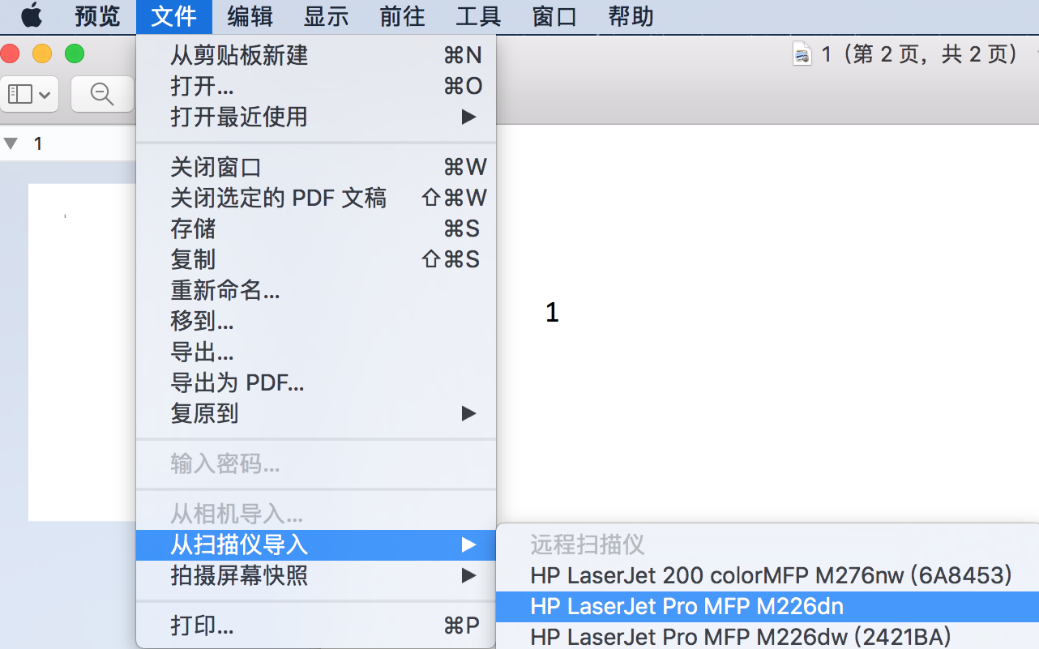Open the 工具 menu
1039x649 pixels.
[478, 16]
